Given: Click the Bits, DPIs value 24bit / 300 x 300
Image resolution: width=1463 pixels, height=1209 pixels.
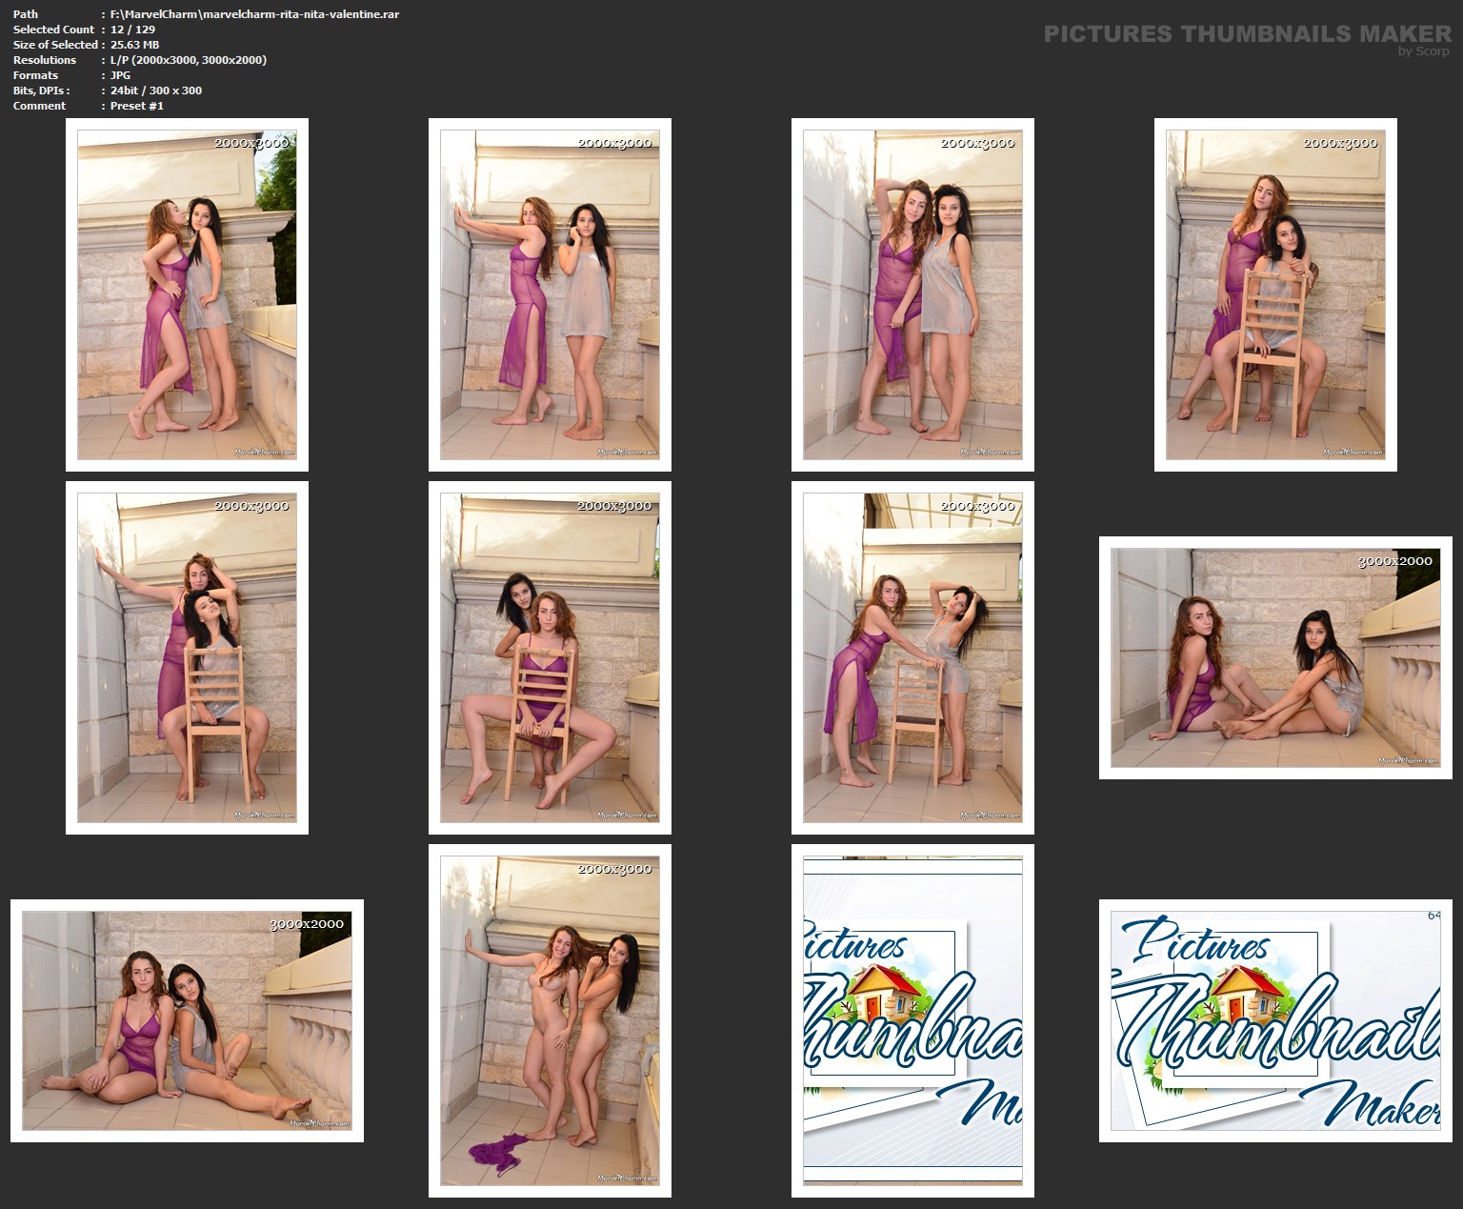Looking at the screenshot, I should 155,91.
